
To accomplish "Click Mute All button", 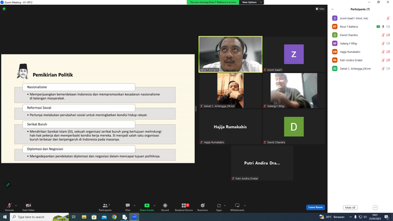I will coord(350,207).
